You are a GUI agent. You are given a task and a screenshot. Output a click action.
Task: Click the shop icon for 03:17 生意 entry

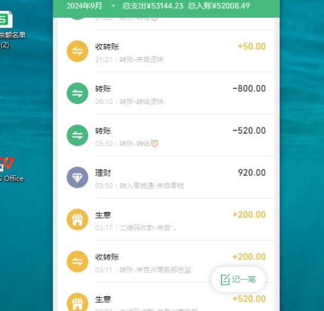77,219
